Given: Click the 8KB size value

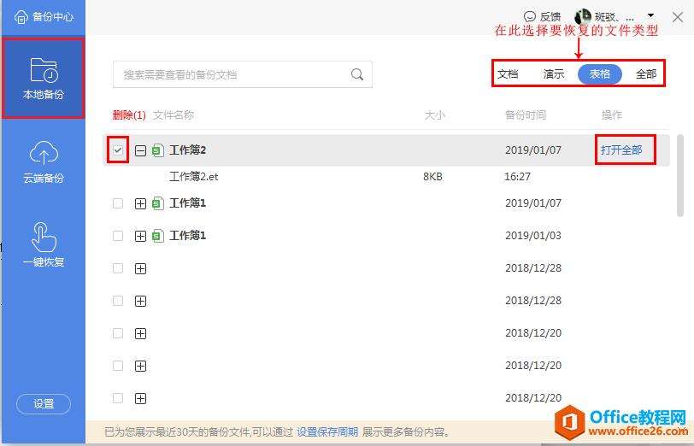Looking at the screenshot, I should [432, 177].
